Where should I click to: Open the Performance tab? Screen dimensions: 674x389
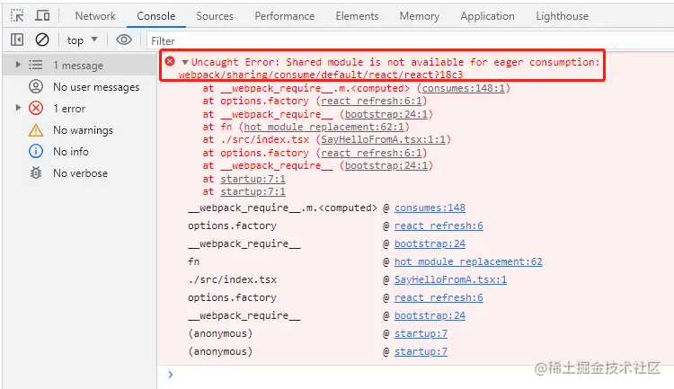[x=285, y=16]
